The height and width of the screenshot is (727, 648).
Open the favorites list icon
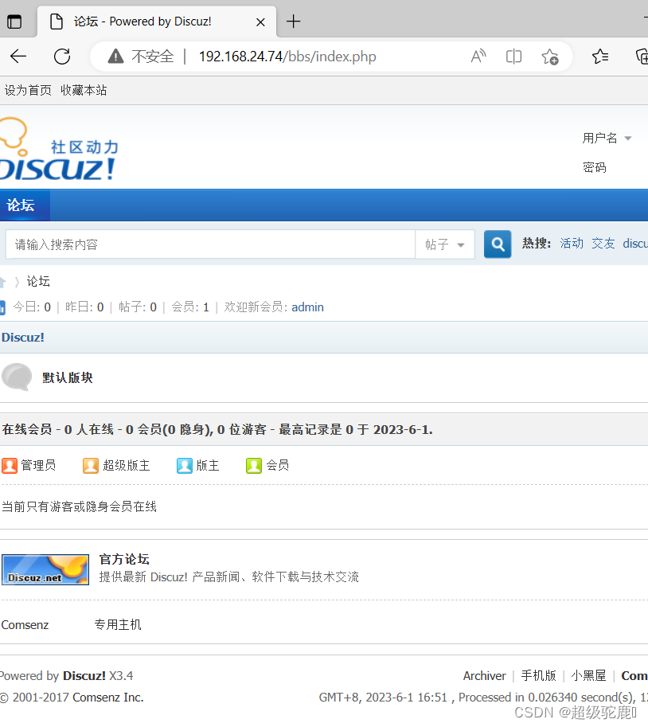[x=600, y=57]
